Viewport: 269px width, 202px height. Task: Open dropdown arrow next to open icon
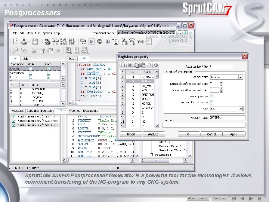30,42
